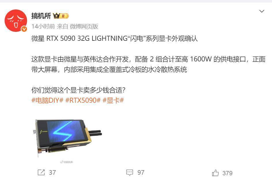Viewport: 272px width, 177px height.
Task: Click the watermark below the card image
Action: [x=66, y=162]
